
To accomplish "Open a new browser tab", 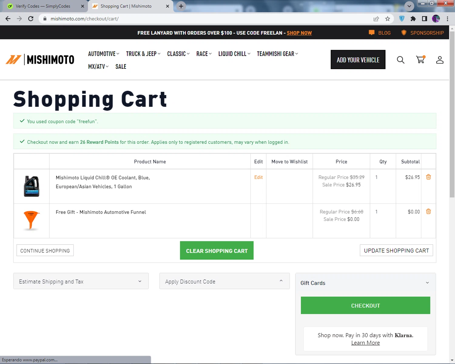I will [181, 6].
